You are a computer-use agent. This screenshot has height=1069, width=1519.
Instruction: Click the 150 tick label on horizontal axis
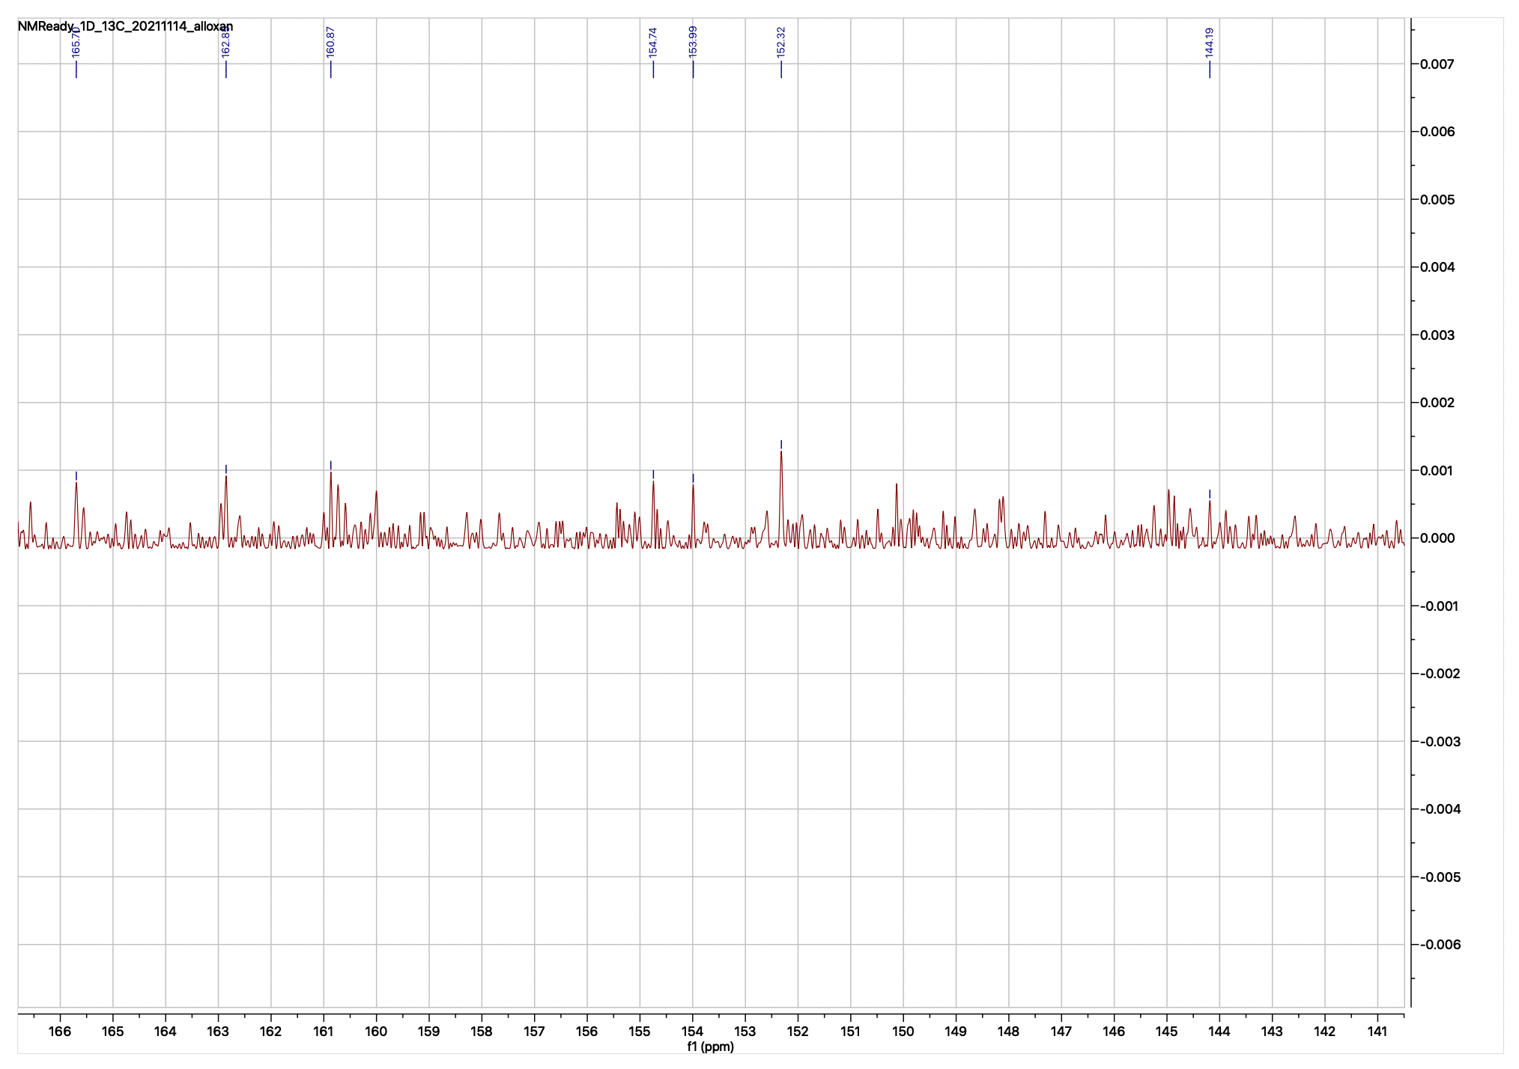[903, 1032]
